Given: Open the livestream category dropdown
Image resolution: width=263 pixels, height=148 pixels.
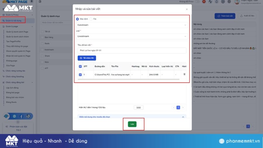Looking at the screenshot, I should [132, 25].
